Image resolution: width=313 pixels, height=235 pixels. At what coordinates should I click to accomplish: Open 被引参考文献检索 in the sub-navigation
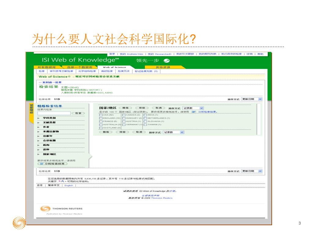point(61,71)
